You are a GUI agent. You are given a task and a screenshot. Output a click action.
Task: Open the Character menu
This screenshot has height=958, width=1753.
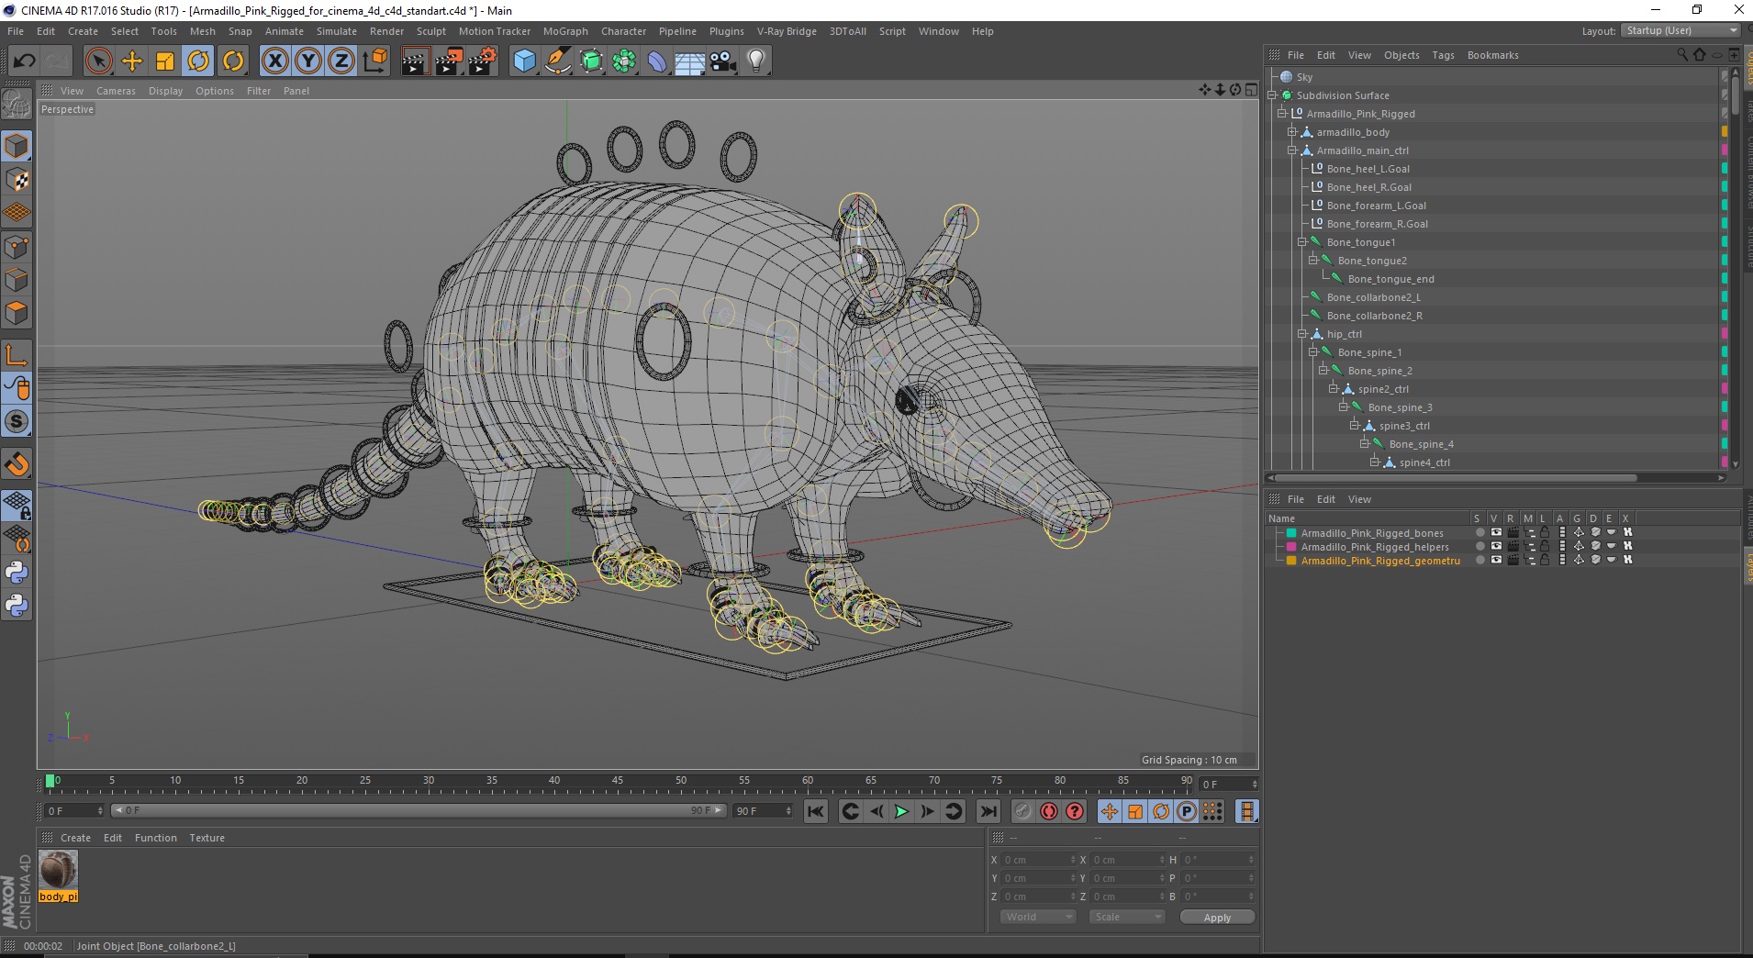(623, 31)
